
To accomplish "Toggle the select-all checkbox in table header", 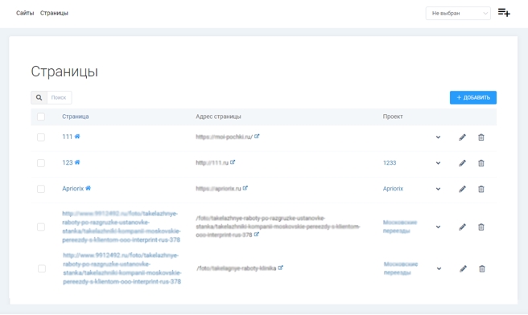I will pos(41,117).
